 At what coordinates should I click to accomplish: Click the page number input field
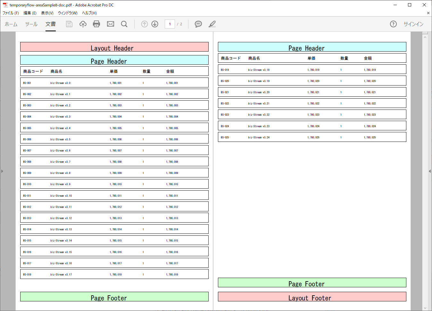click(x=170, y=24)
